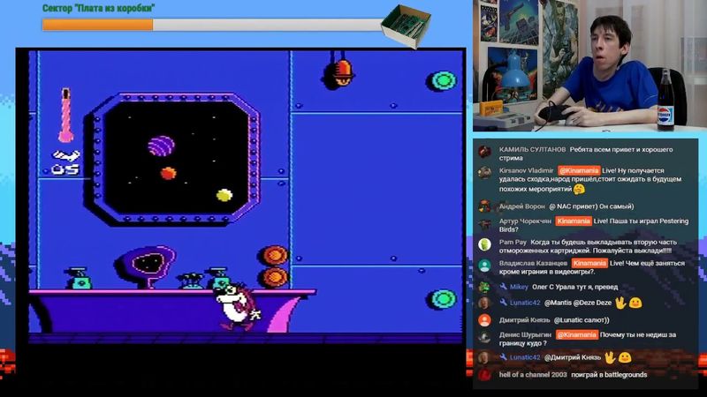
Task: Click the pink thermometer health gauge
Action: pyautogui.click(x=65, y=115)
